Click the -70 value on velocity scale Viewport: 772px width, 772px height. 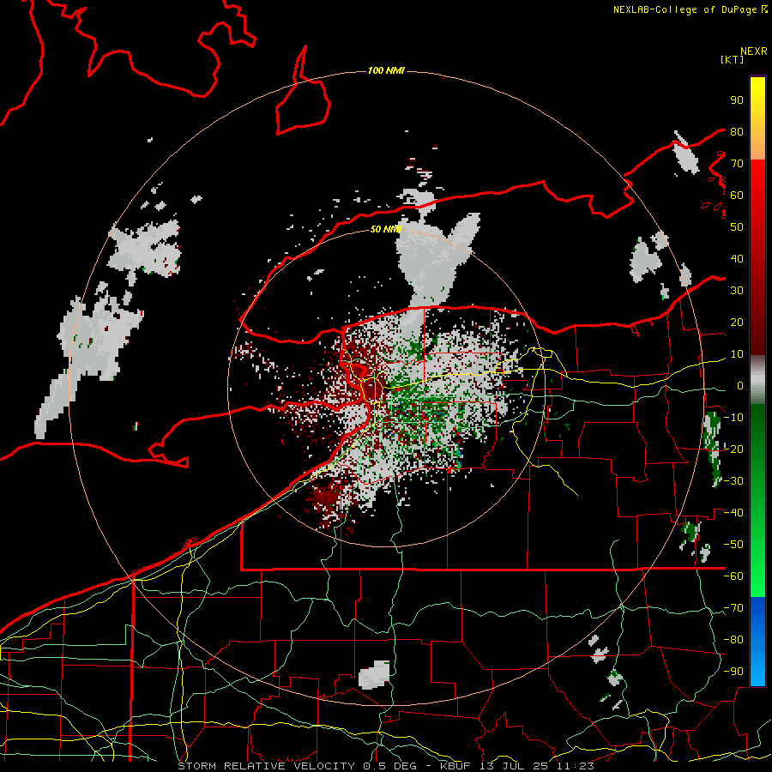tap(733, 608)
